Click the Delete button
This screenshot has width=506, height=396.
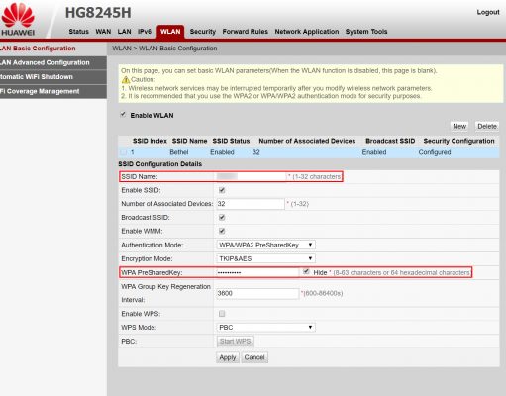pos(487,126)
